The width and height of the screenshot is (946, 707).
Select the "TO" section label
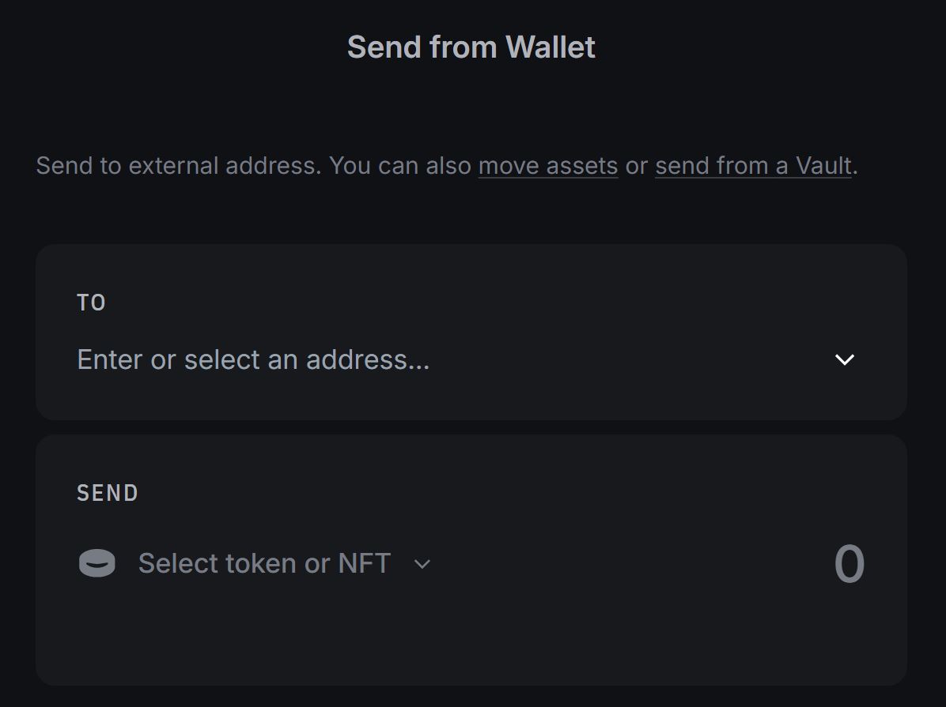click(x=91, y=303)
